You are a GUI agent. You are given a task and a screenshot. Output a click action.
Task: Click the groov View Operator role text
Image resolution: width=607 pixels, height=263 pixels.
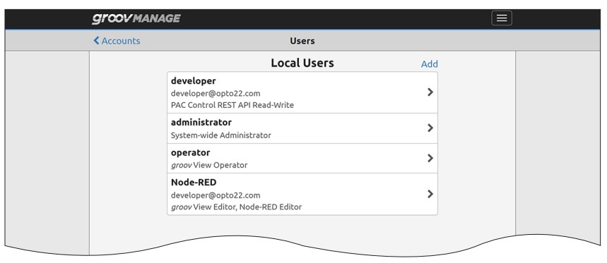[x=209, y=165]
